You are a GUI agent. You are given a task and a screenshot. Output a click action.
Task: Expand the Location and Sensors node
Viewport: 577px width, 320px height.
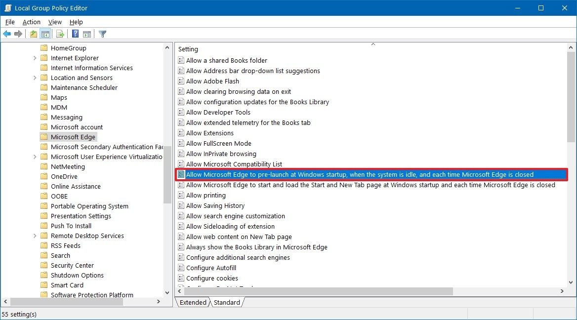[x=35, y=78]
